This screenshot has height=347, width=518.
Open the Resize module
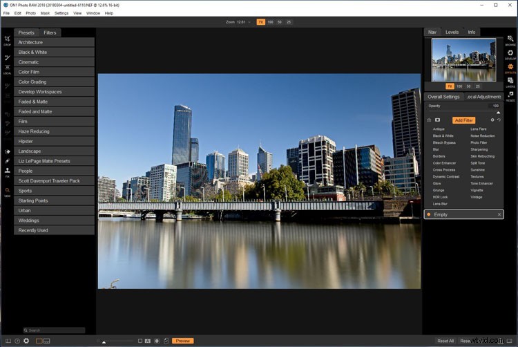(510, 96)
